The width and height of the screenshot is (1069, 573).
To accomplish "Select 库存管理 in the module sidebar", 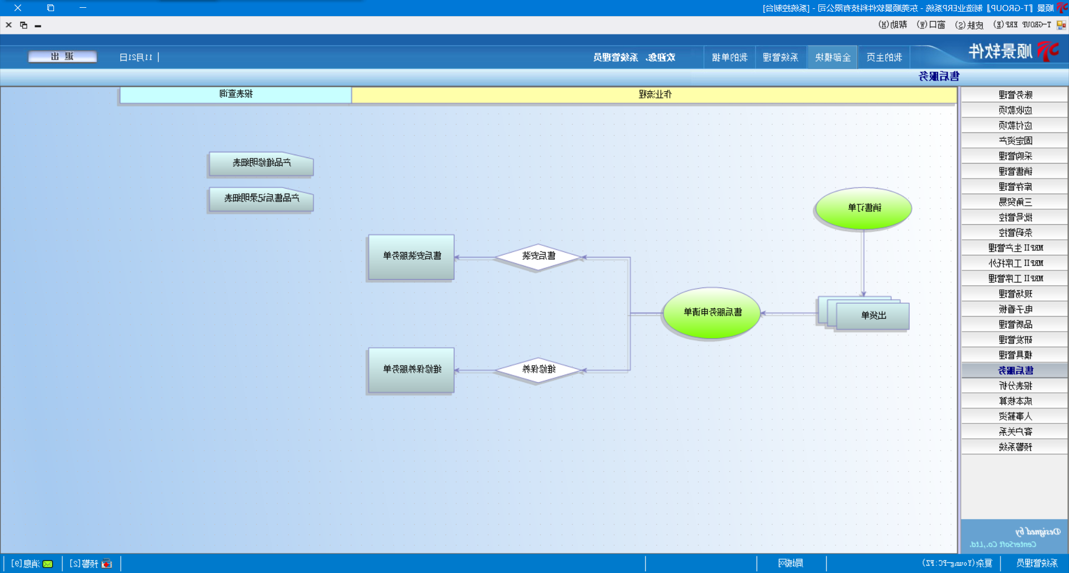I will pos(1014,187).
